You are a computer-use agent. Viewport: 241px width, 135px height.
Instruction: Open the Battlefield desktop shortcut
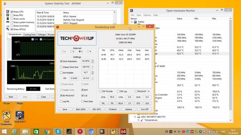20,117
